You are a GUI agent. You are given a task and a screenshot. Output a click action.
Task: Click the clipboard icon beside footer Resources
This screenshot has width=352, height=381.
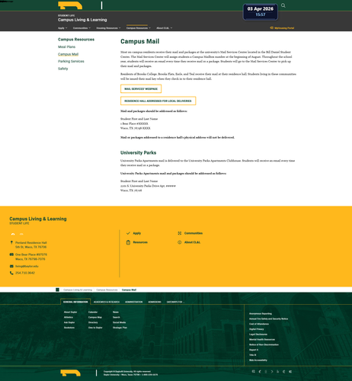pyautogui.click(x=128, y=242)
